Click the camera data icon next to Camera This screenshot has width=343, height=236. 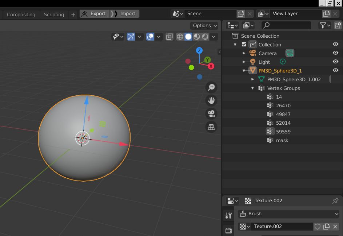point(290,53)
